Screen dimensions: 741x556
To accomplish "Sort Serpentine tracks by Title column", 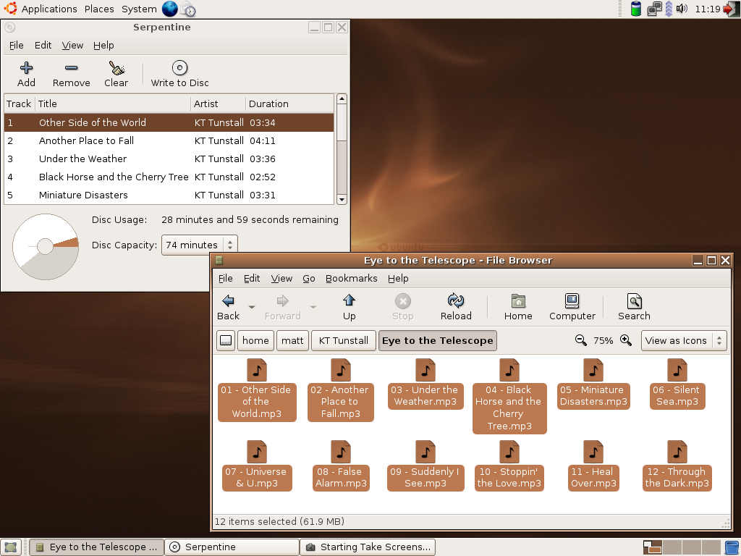I will 113,104.
